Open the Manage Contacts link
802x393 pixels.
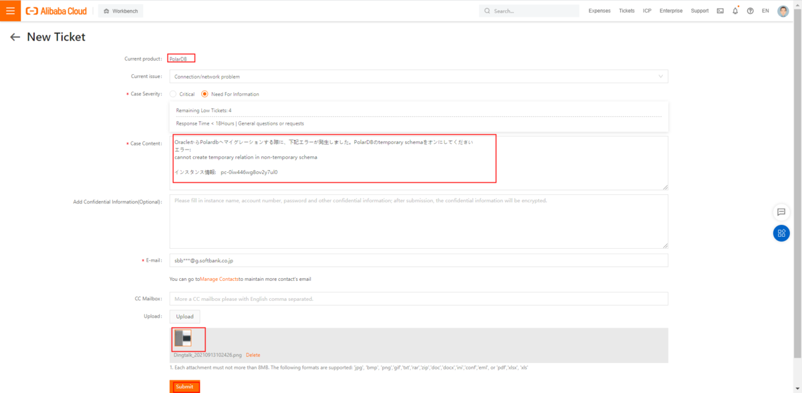point(219,279)
